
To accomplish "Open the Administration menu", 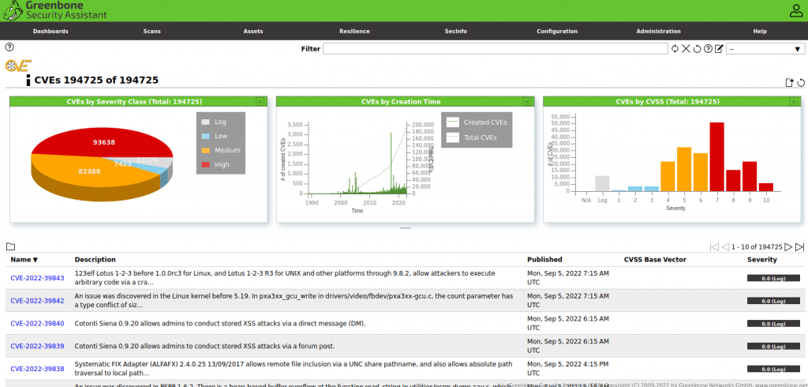I will click(658, 31).
